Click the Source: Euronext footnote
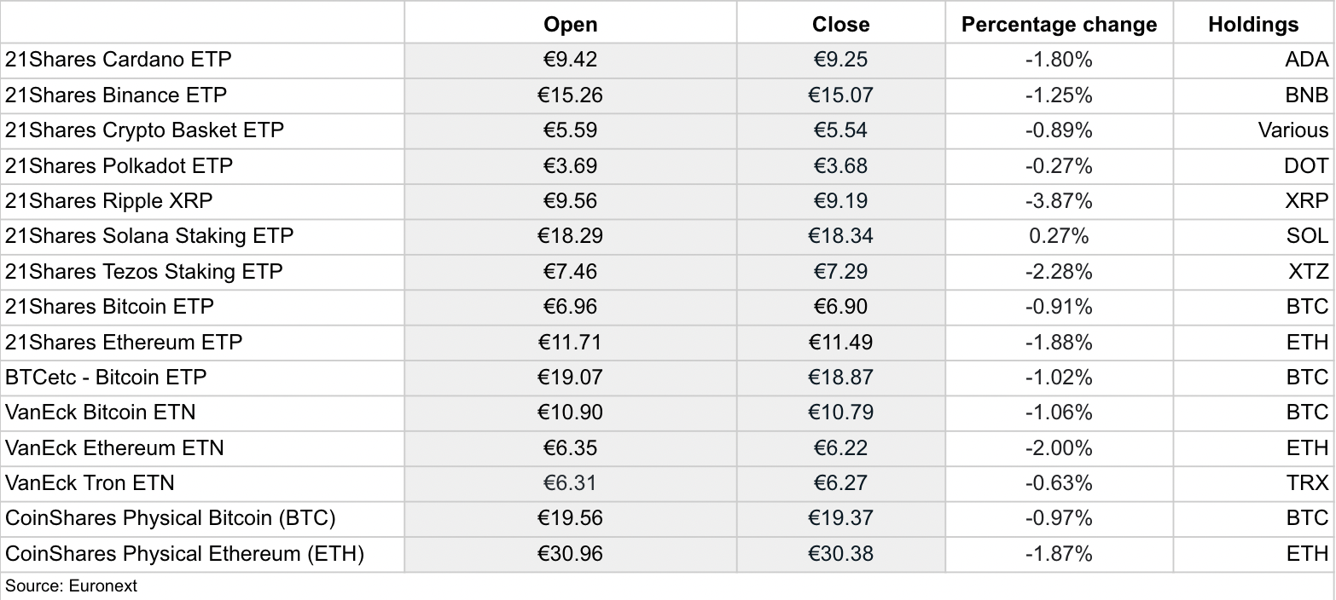1336x600 pixels. tap(71, 586)
